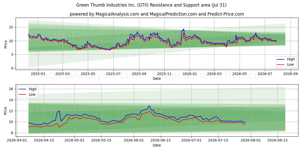This screenshot has width=303, height=151.
Task: Click the '2025-01' x-axis label in top chart
Action: pyautogui.click(x=38, y=74)
